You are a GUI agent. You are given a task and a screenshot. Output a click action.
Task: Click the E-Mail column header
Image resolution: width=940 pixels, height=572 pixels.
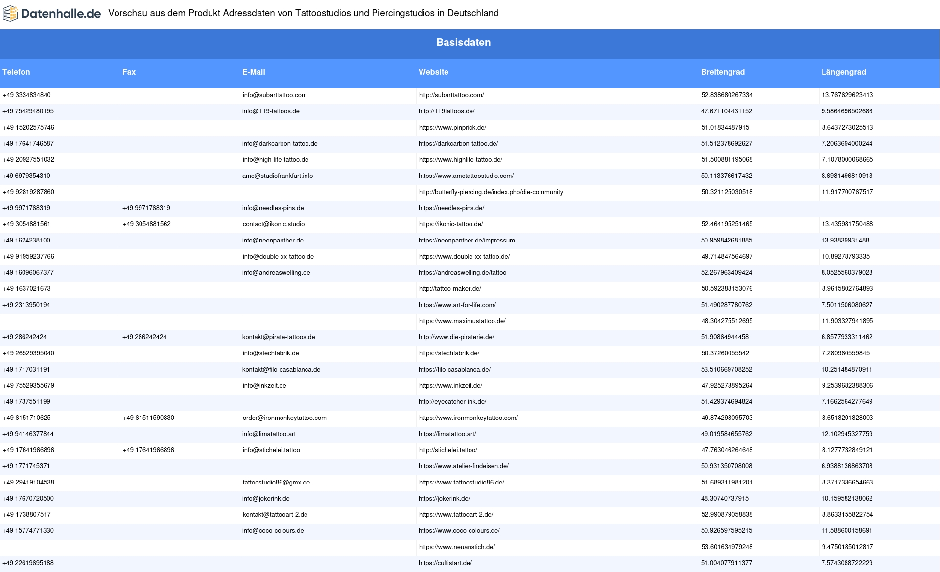(x=254, y=72)
